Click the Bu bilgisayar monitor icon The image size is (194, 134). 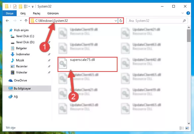coord(11,88)
